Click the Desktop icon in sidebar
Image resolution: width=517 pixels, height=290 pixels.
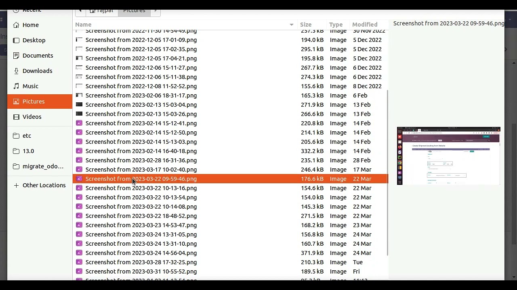coord(16,40)
